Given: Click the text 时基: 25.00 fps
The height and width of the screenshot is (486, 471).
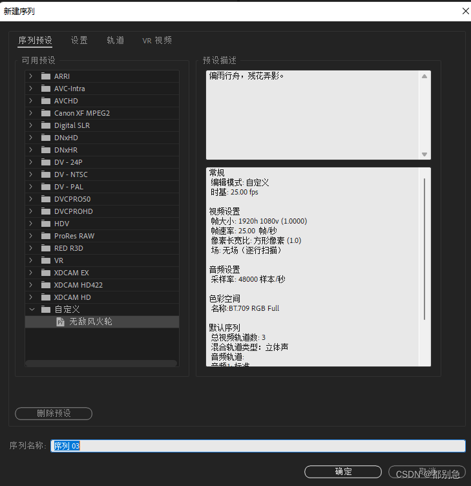Looking at the screenshot, I should 235,192.
